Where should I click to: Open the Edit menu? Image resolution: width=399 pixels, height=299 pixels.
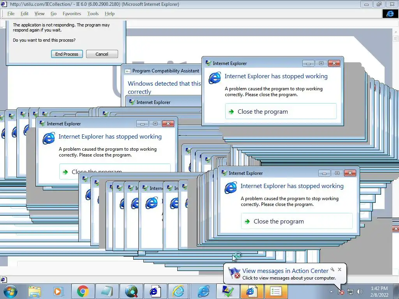pyautogui.click(x=25, y=14)
